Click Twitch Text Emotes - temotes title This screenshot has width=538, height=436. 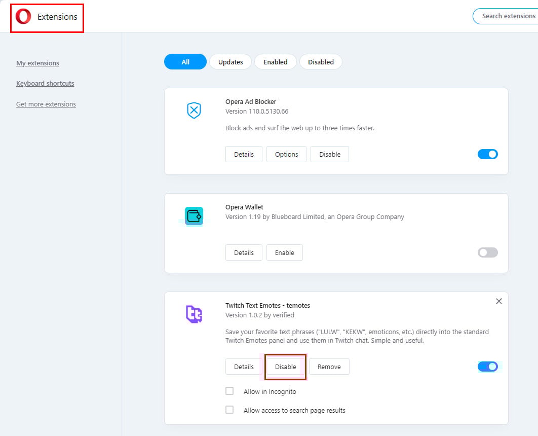point(267,306)
